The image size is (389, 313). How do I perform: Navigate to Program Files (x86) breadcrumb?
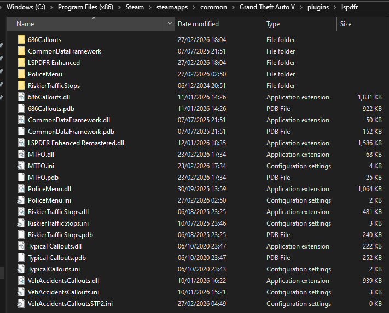point(85,7)
